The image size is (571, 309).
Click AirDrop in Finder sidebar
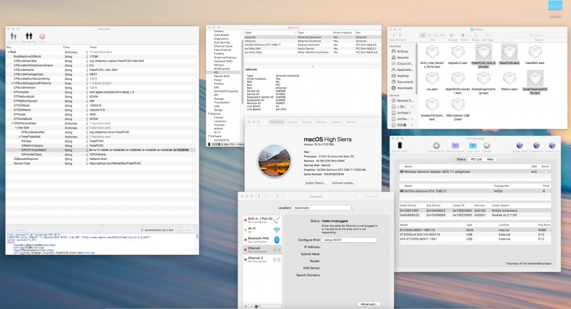402,51
